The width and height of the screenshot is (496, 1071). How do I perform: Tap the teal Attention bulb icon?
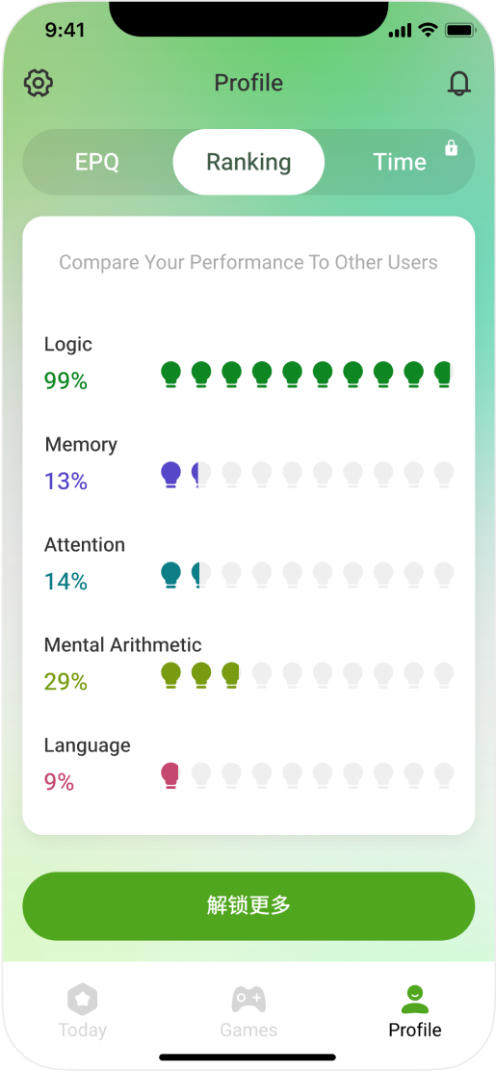170,576
